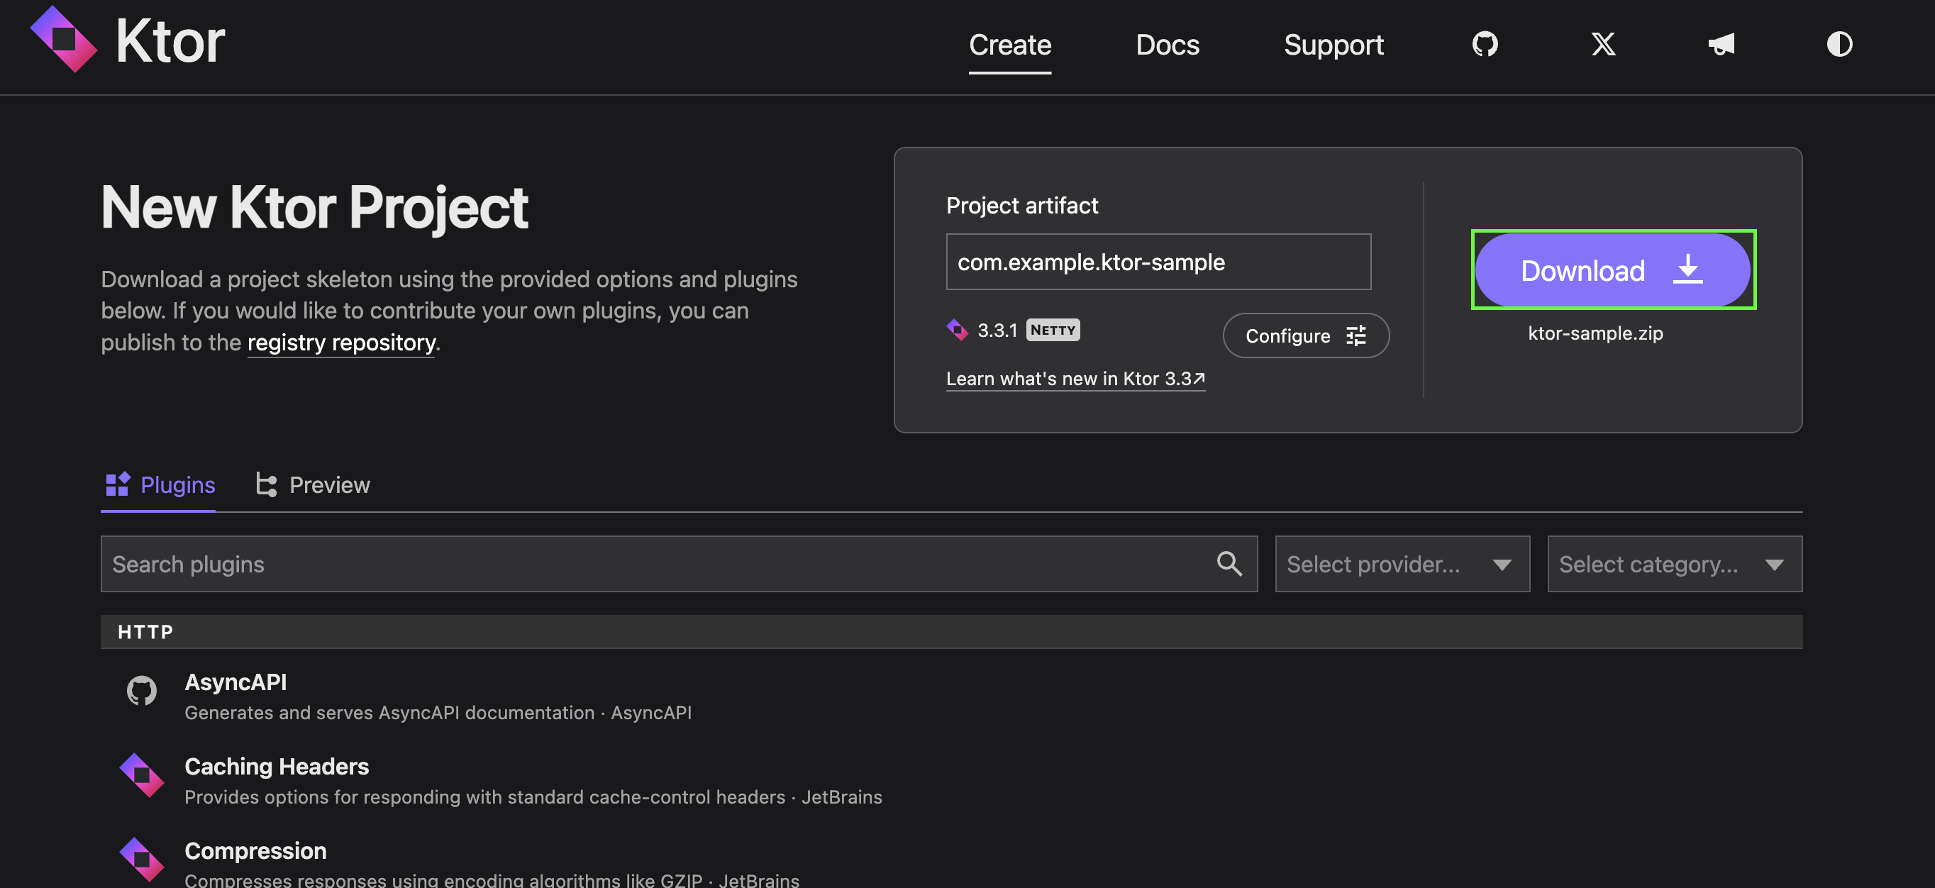Select the AsyncAPI plugin GitHub icon
Viewport: 1935px width, 888px height.
click(141, 690)
